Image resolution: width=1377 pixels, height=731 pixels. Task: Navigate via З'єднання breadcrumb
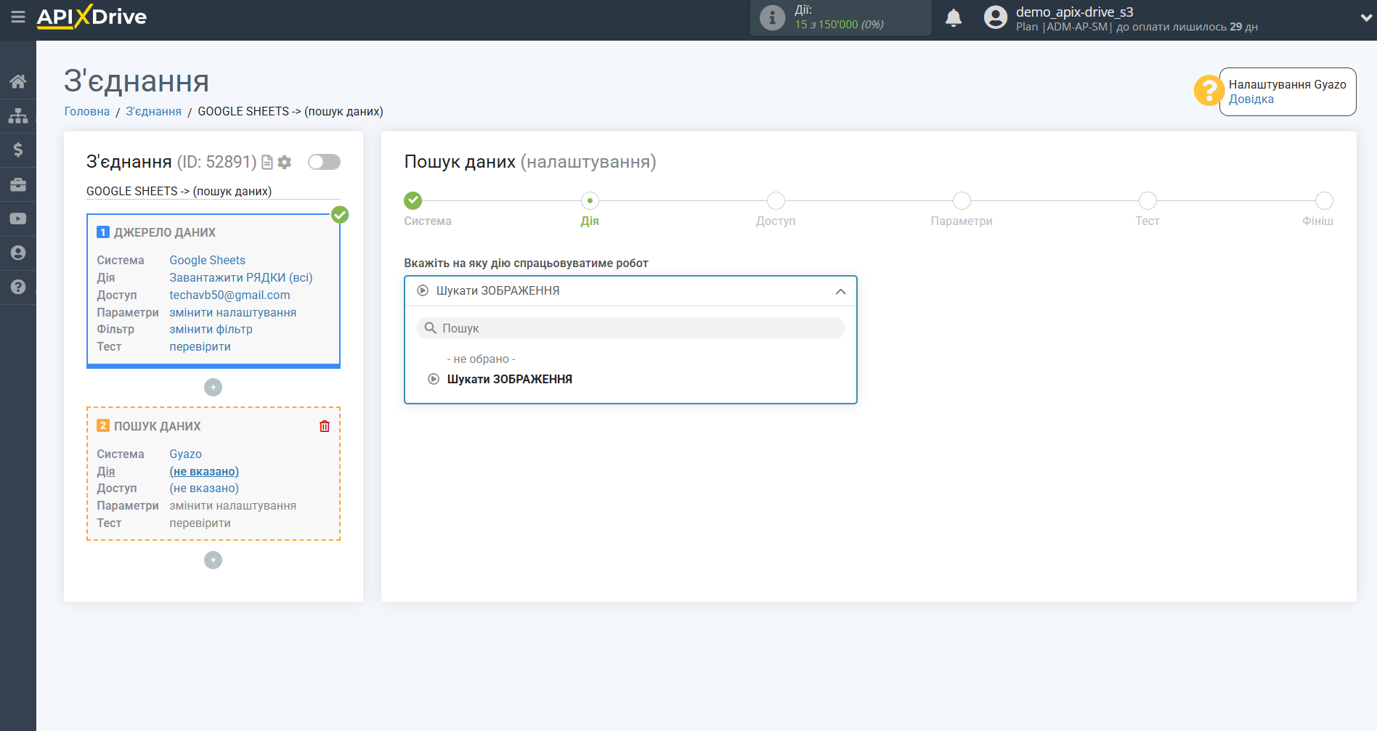[153, 111]
